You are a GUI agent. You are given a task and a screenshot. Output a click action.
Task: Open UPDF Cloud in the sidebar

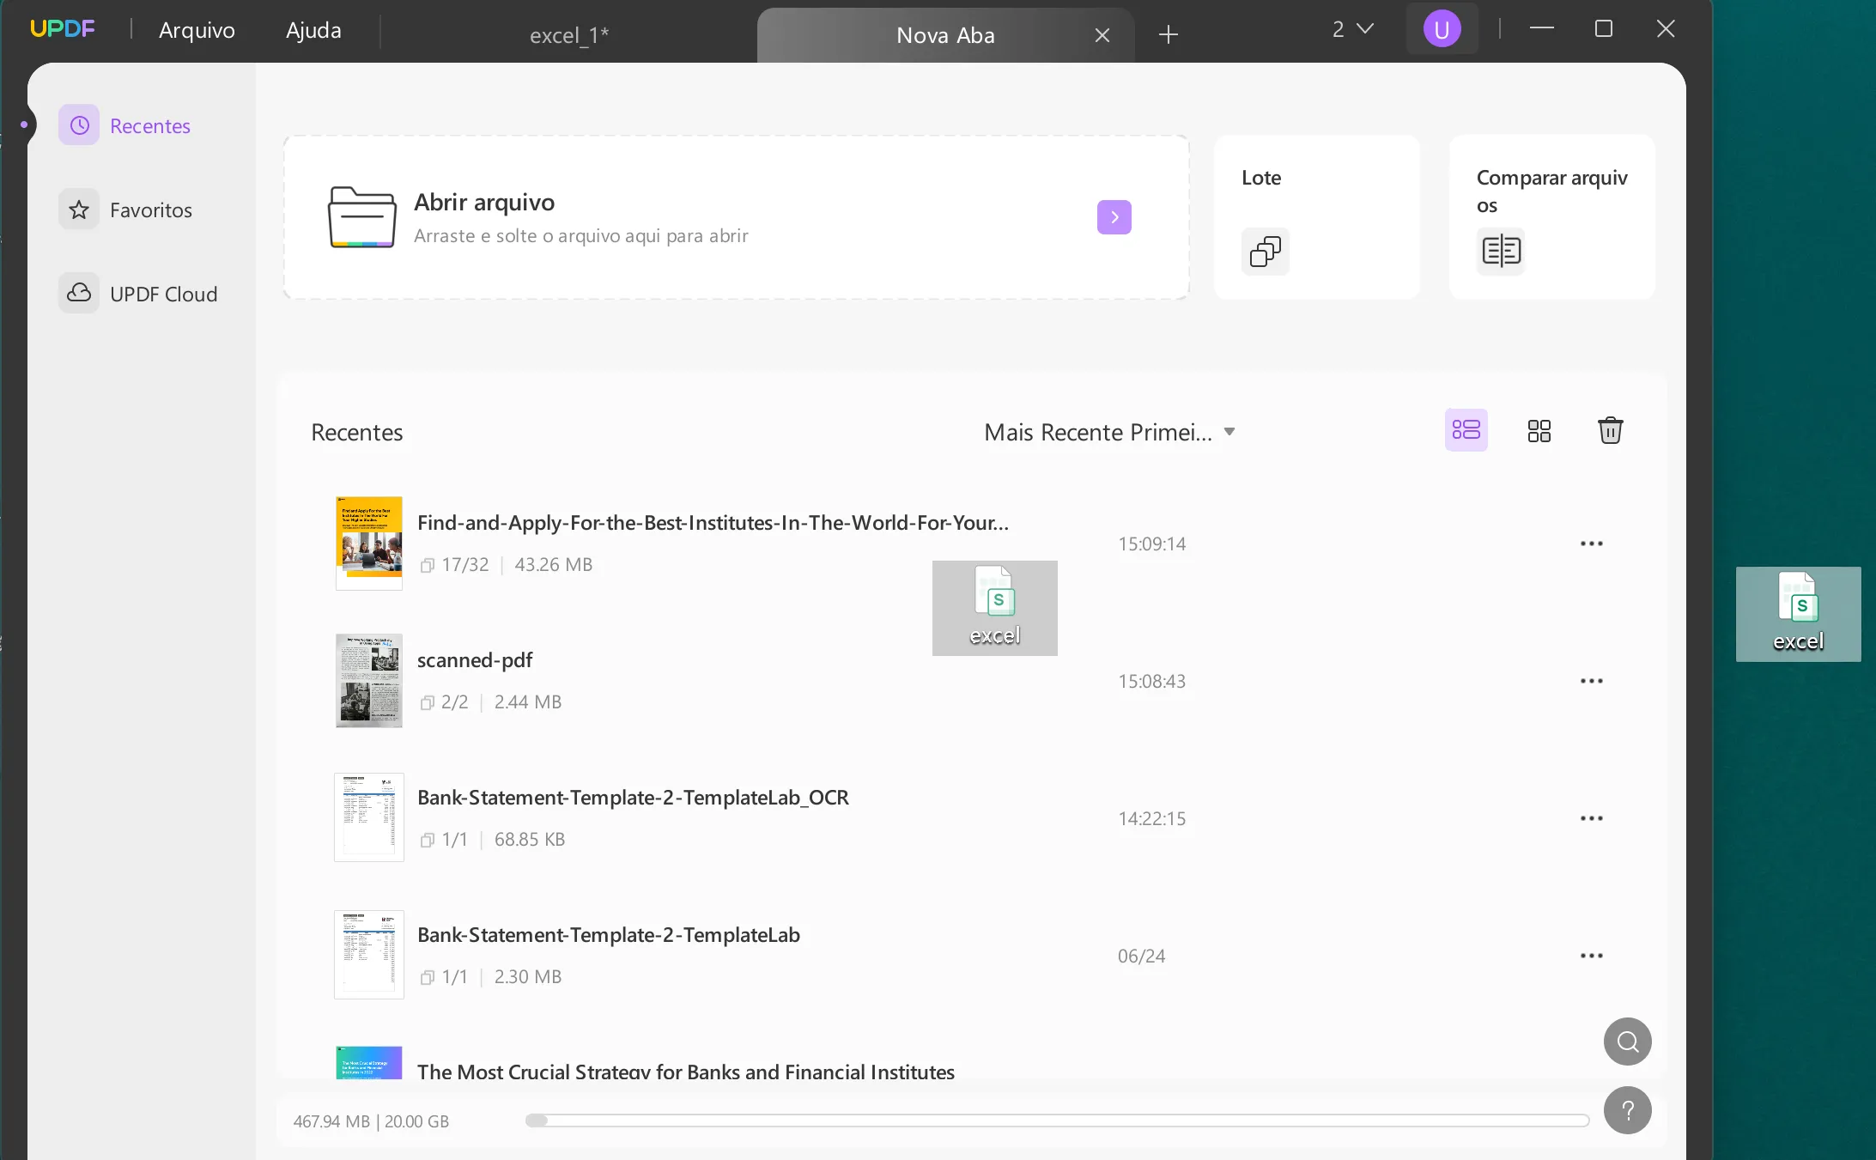pyautogui.click(x=138, y=295)
